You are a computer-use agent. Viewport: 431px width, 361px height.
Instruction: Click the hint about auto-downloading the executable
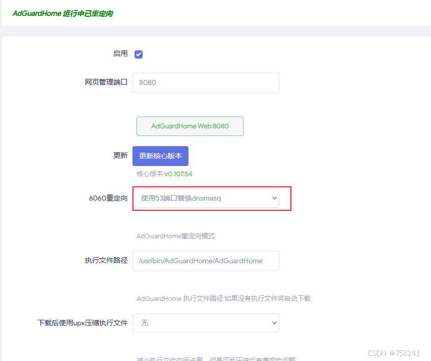tap(224, 299)
